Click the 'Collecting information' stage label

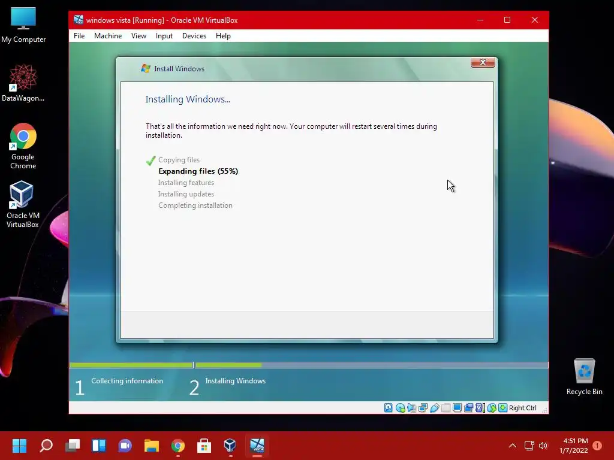[x=127, y=380]
